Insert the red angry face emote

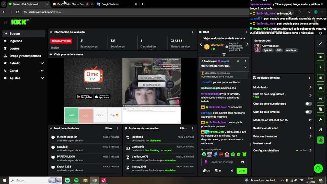pyautogui.click(x=221, y=154)
